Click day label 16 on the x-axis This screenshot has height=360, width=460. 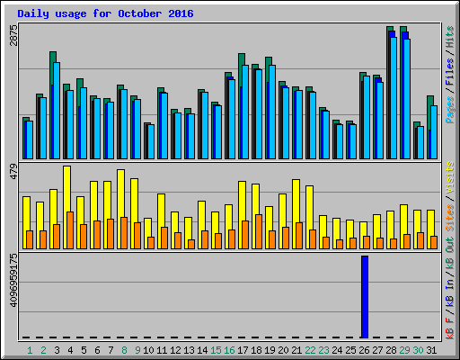click(229, 350)
